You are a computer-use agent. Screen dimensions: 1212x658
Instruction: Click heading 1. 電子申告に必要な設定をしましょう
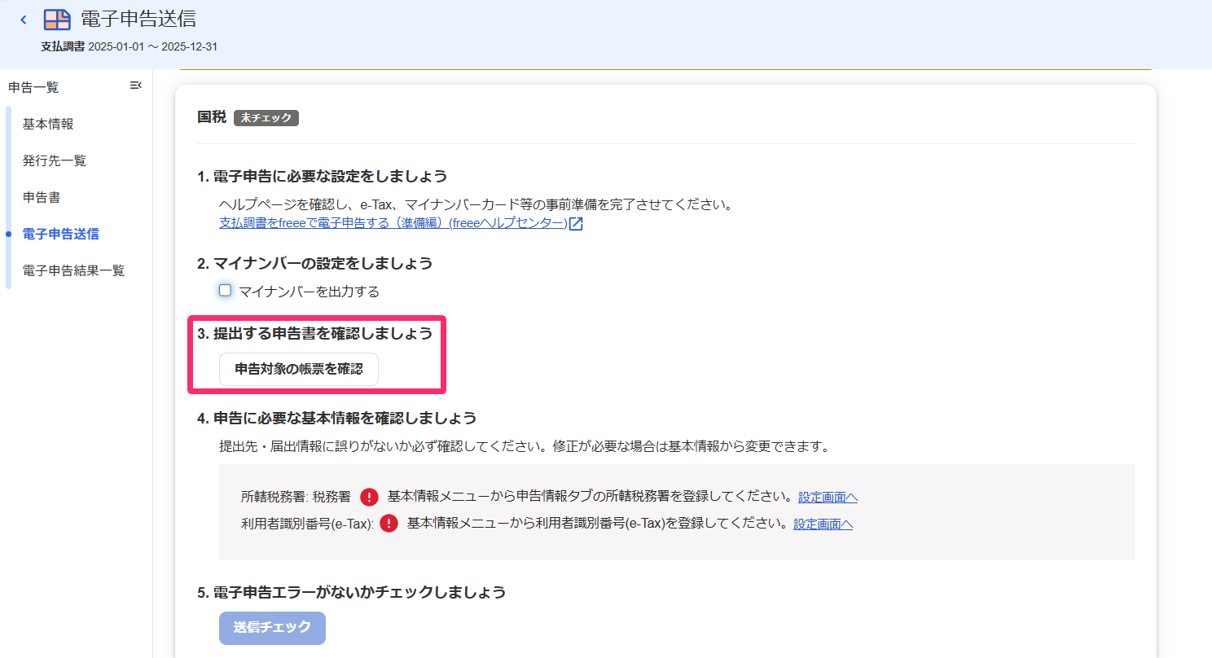[322, 177]
